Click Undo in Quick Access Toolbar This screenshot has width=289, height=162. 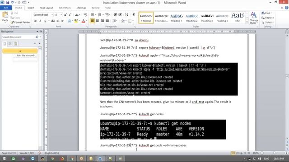[x=12, y=2]
